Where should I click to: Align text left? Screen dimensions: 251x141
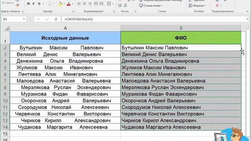pos(79,4)
